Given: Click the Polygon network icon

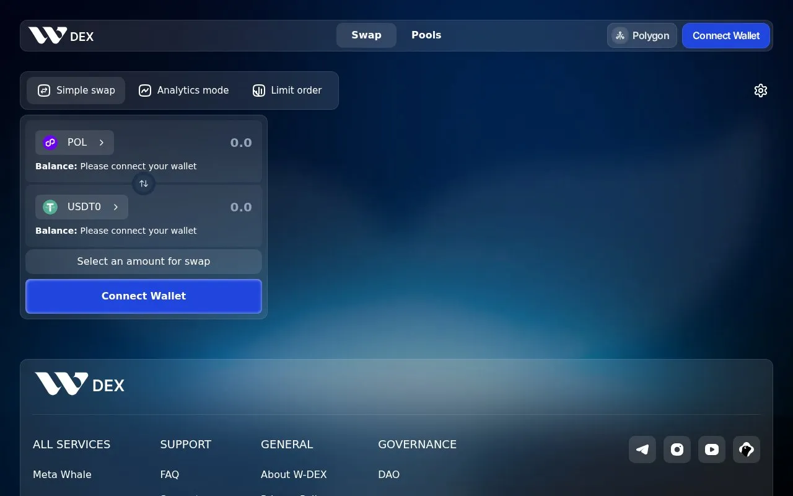Looking at the screenshot, I should pos(620,35).
